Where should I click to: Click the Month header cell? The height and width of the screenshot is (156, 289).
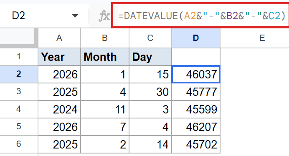point(105,57)
